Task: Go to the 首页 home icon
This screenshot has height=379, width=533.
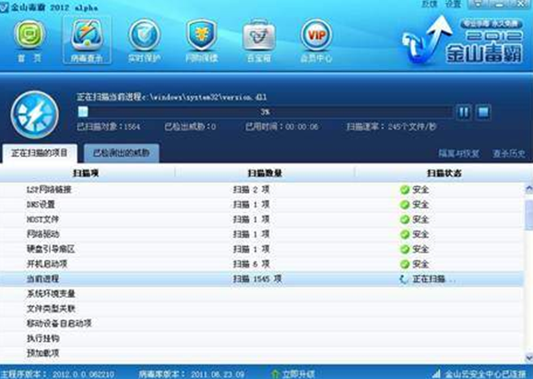Action: click(30, 34)
